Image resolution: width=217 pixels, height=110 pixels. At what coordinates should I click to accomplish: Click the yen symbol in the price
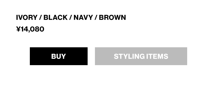pyautogui.click(x=18, y=29)
